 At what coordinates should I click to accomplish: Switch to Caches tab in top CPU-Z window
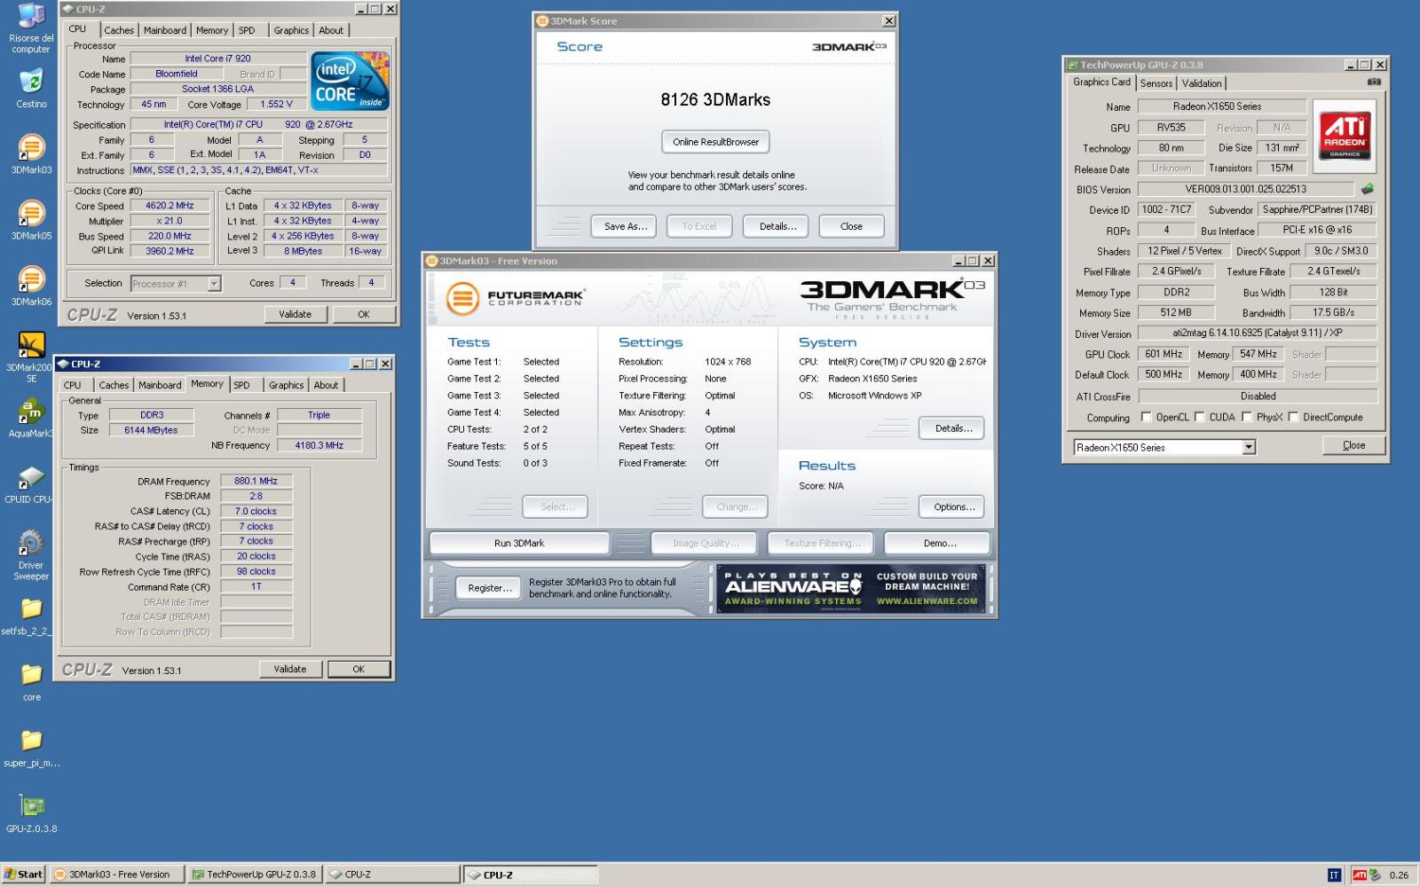pyautogui.click(x=119, y=30)
